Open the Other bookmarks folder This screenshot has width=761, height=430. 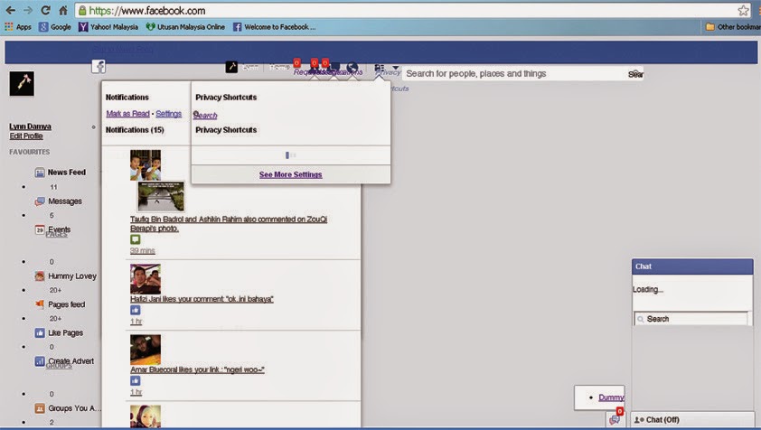[733, 27]
